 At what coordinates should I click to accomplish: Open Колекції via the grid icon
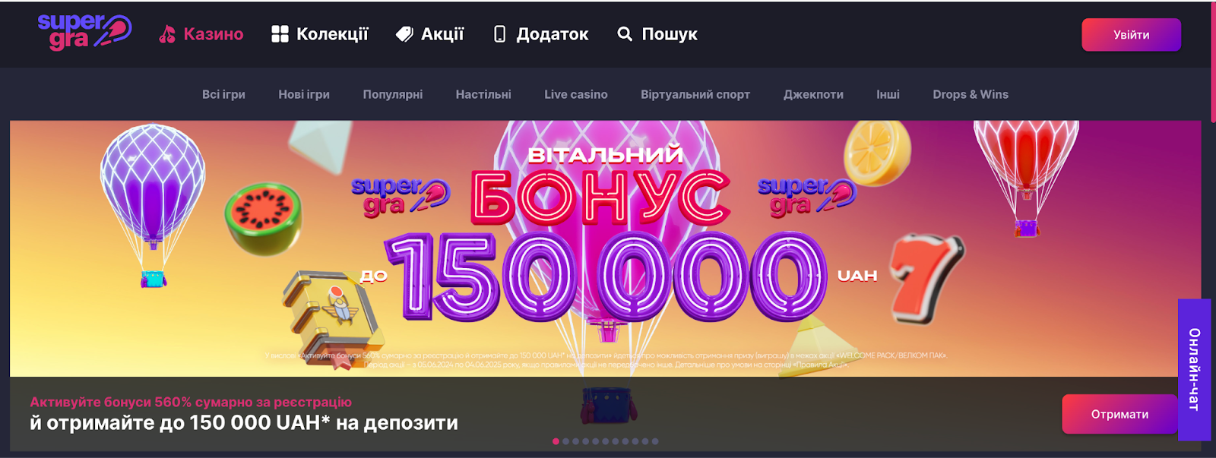point(280,34)
